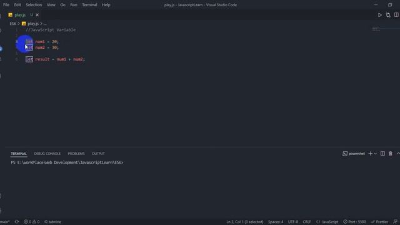
Task: Switch to the PROBLEMS tab
Action: click(76, 154)
